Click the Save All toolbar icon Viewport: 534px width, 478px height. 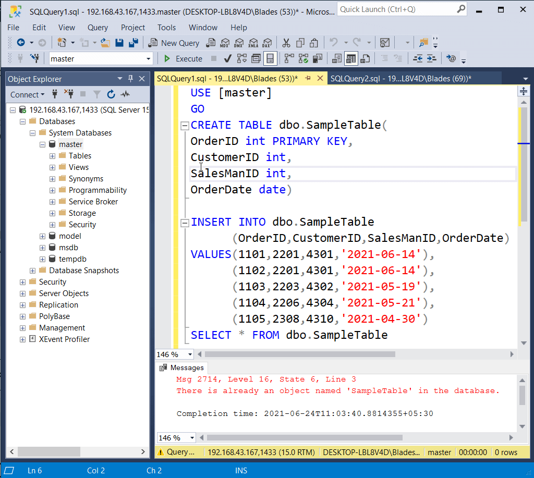(x=134, y=43)
